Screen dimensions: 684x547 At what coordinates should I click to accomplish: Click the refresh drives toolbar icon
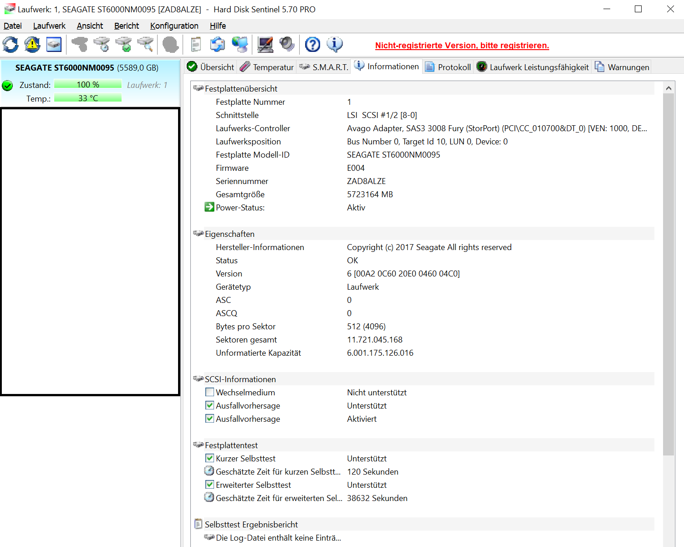point(10,45)
